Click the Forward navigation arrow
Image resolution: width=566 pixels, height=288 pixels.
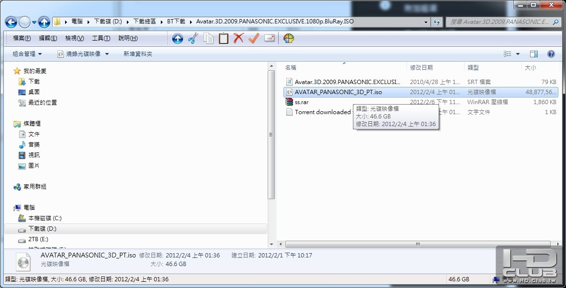24,22
